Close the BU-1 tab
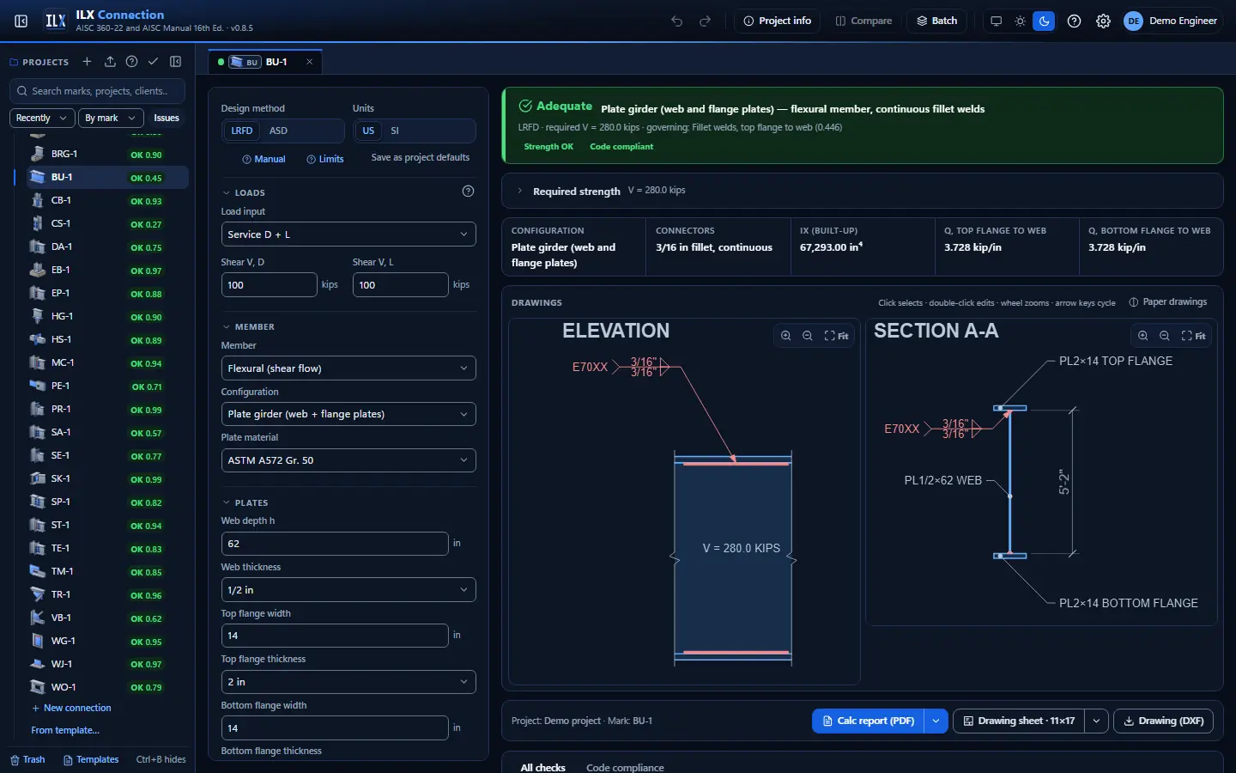1236x773 pixels. 310,62
